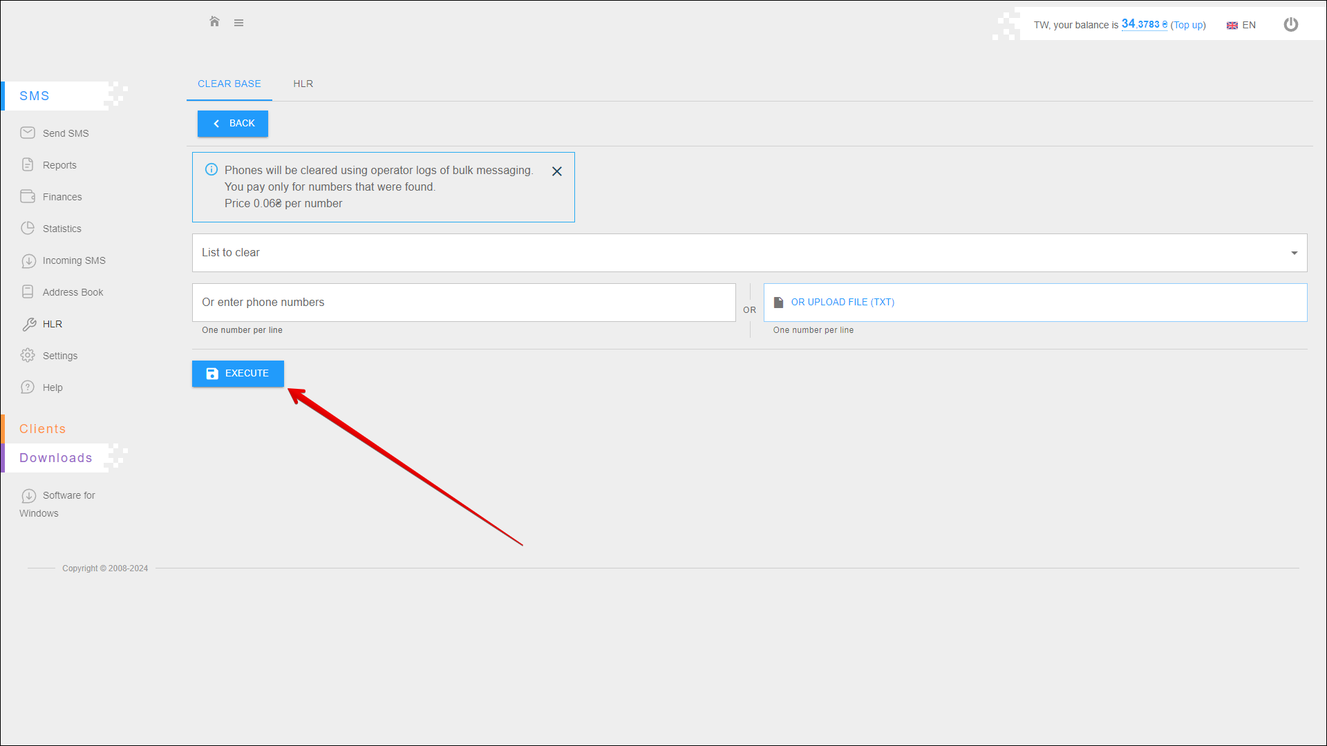1327x746 pixels.
Task: Open the EN language selector
Action: (x=1241, y=25)
